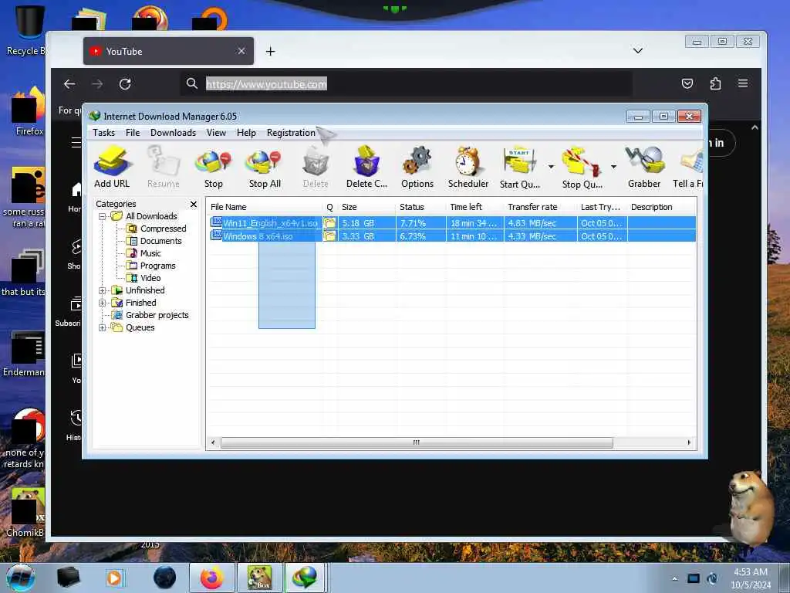Click the Firefox address bar URL field
Screen dimensions: 790x593
pos(406,83)
